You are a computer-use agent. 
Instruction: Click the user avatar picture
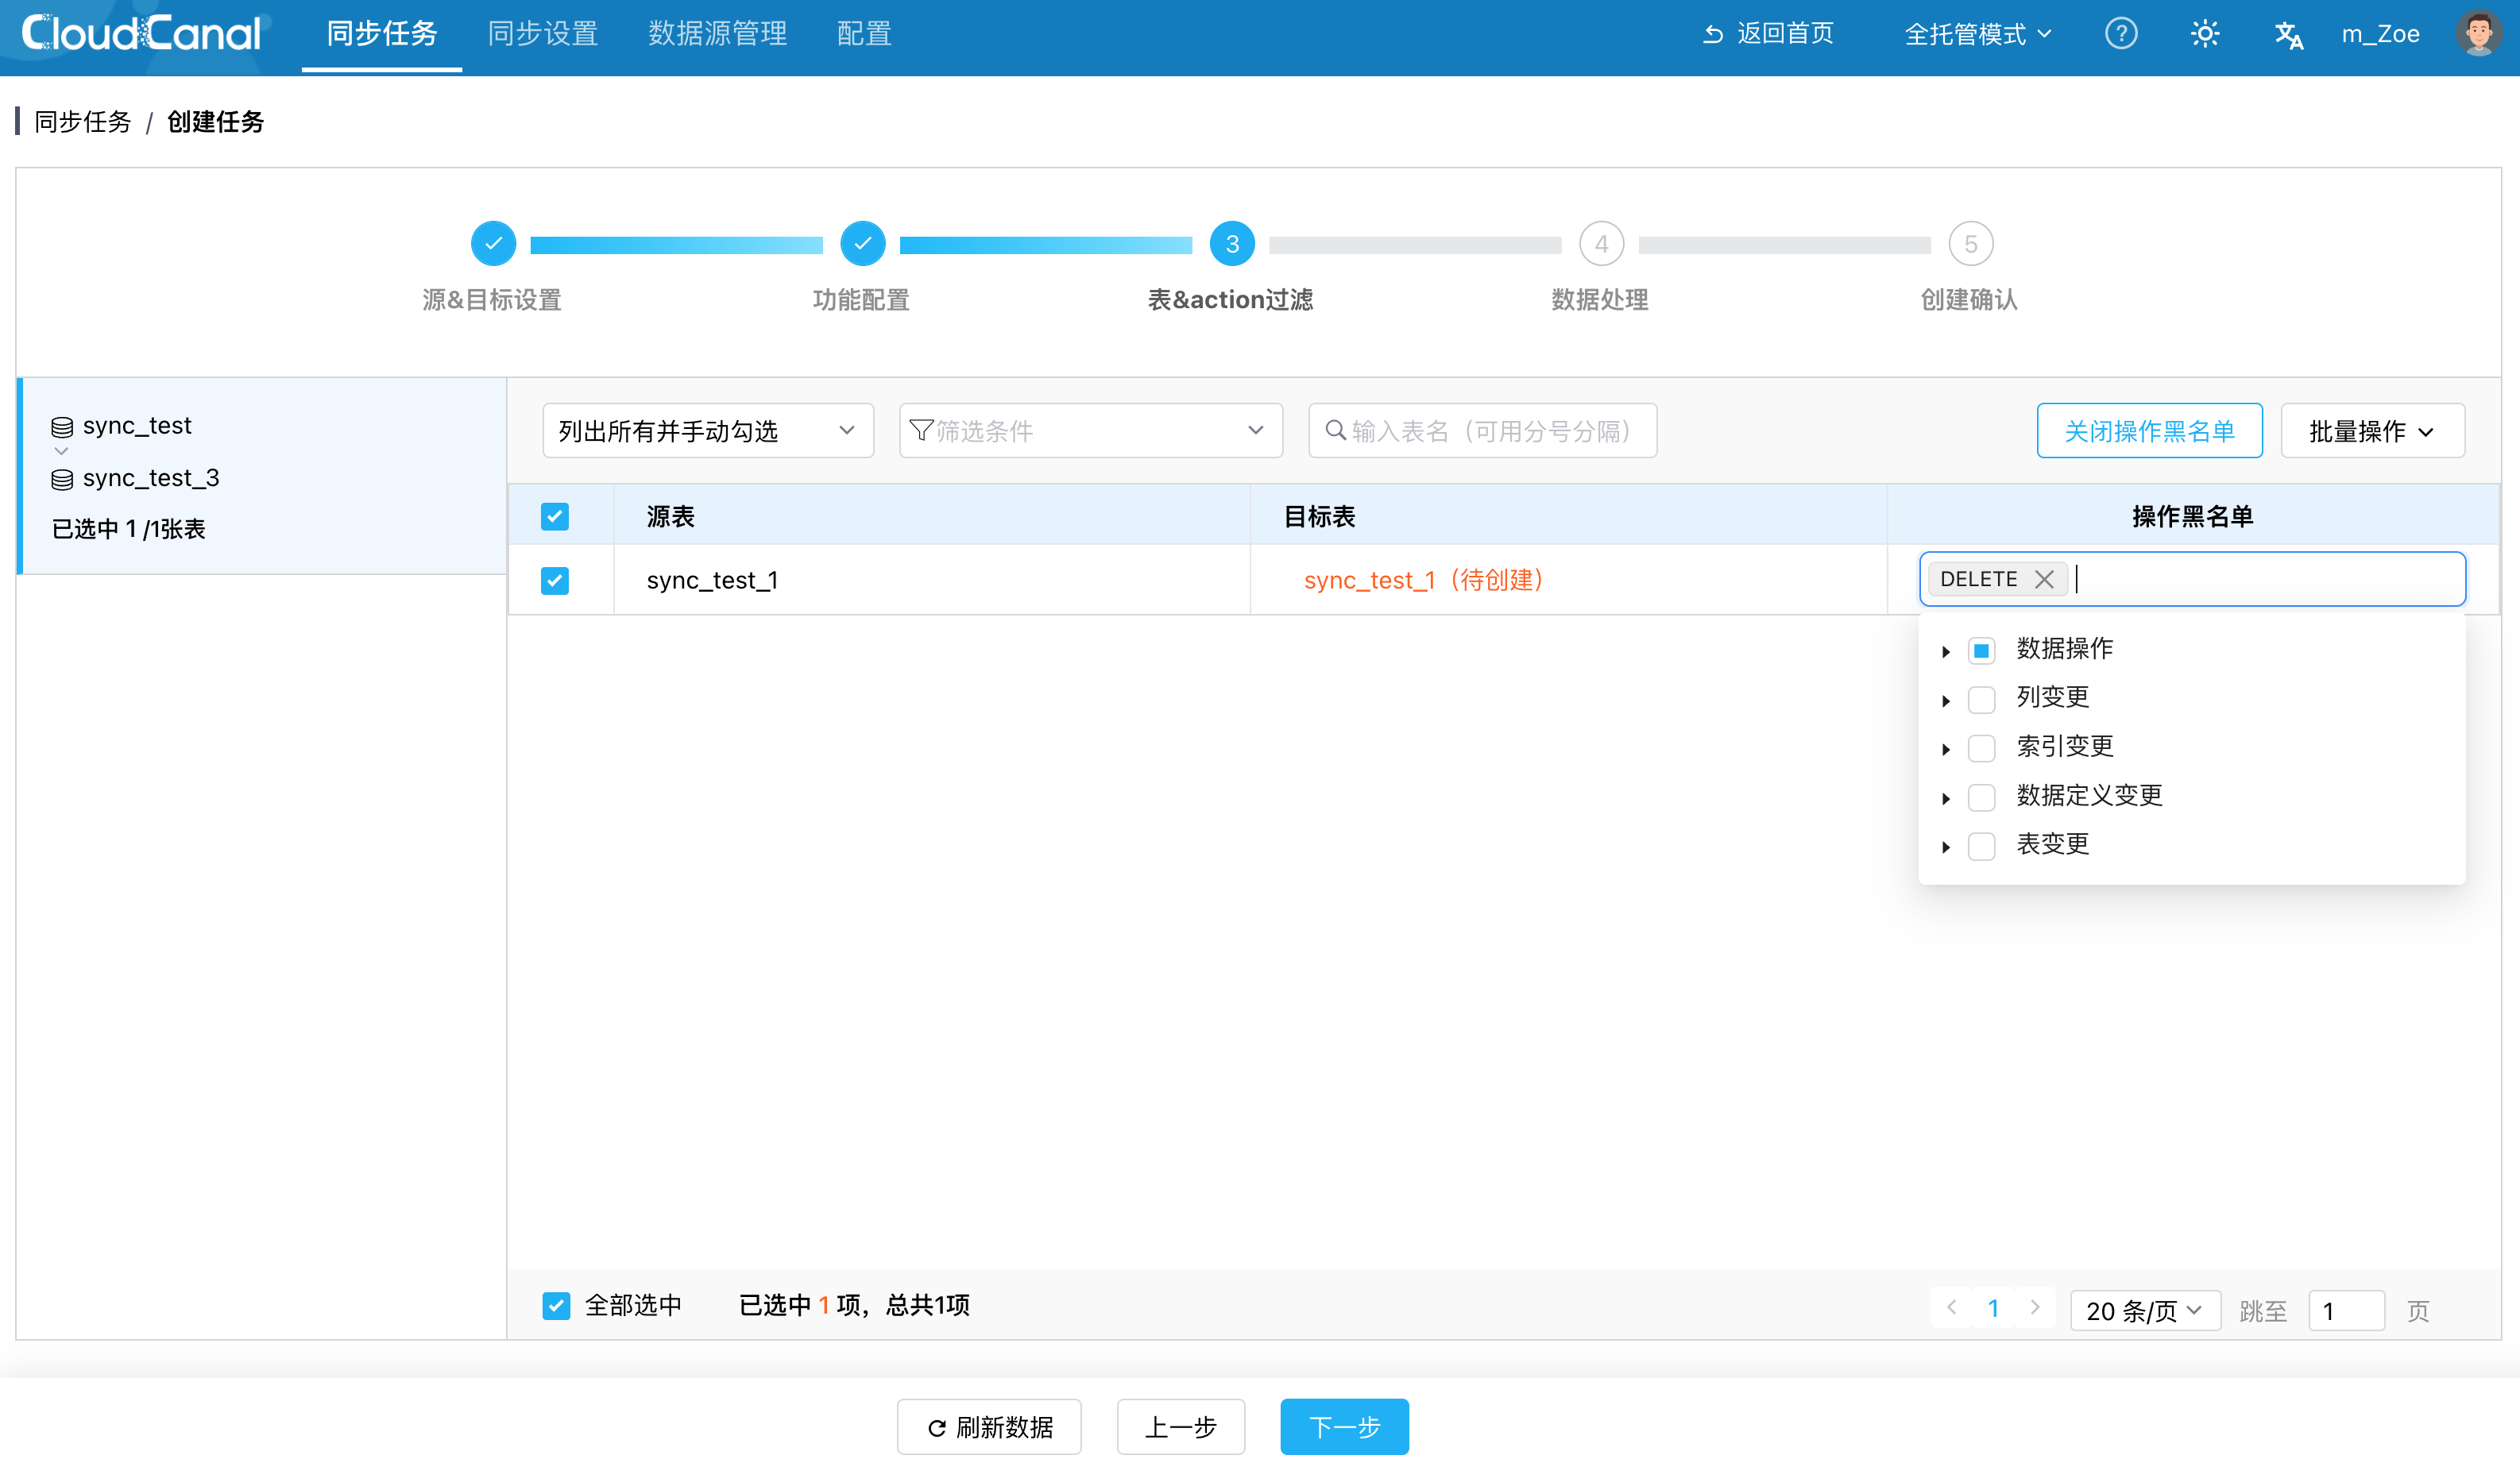(2478, 34)
